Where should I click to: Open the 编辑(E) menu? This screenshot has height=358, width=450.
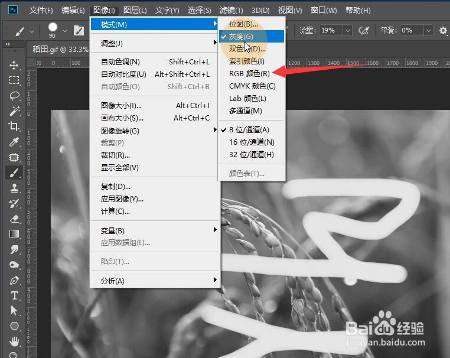click(x=73, y=10)
